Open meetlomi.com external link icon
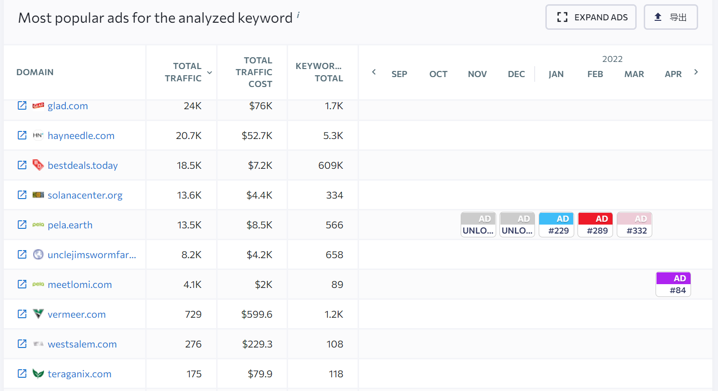Image resolution: width=718 pixels, height=391 pixels. [x=22, y=284]
